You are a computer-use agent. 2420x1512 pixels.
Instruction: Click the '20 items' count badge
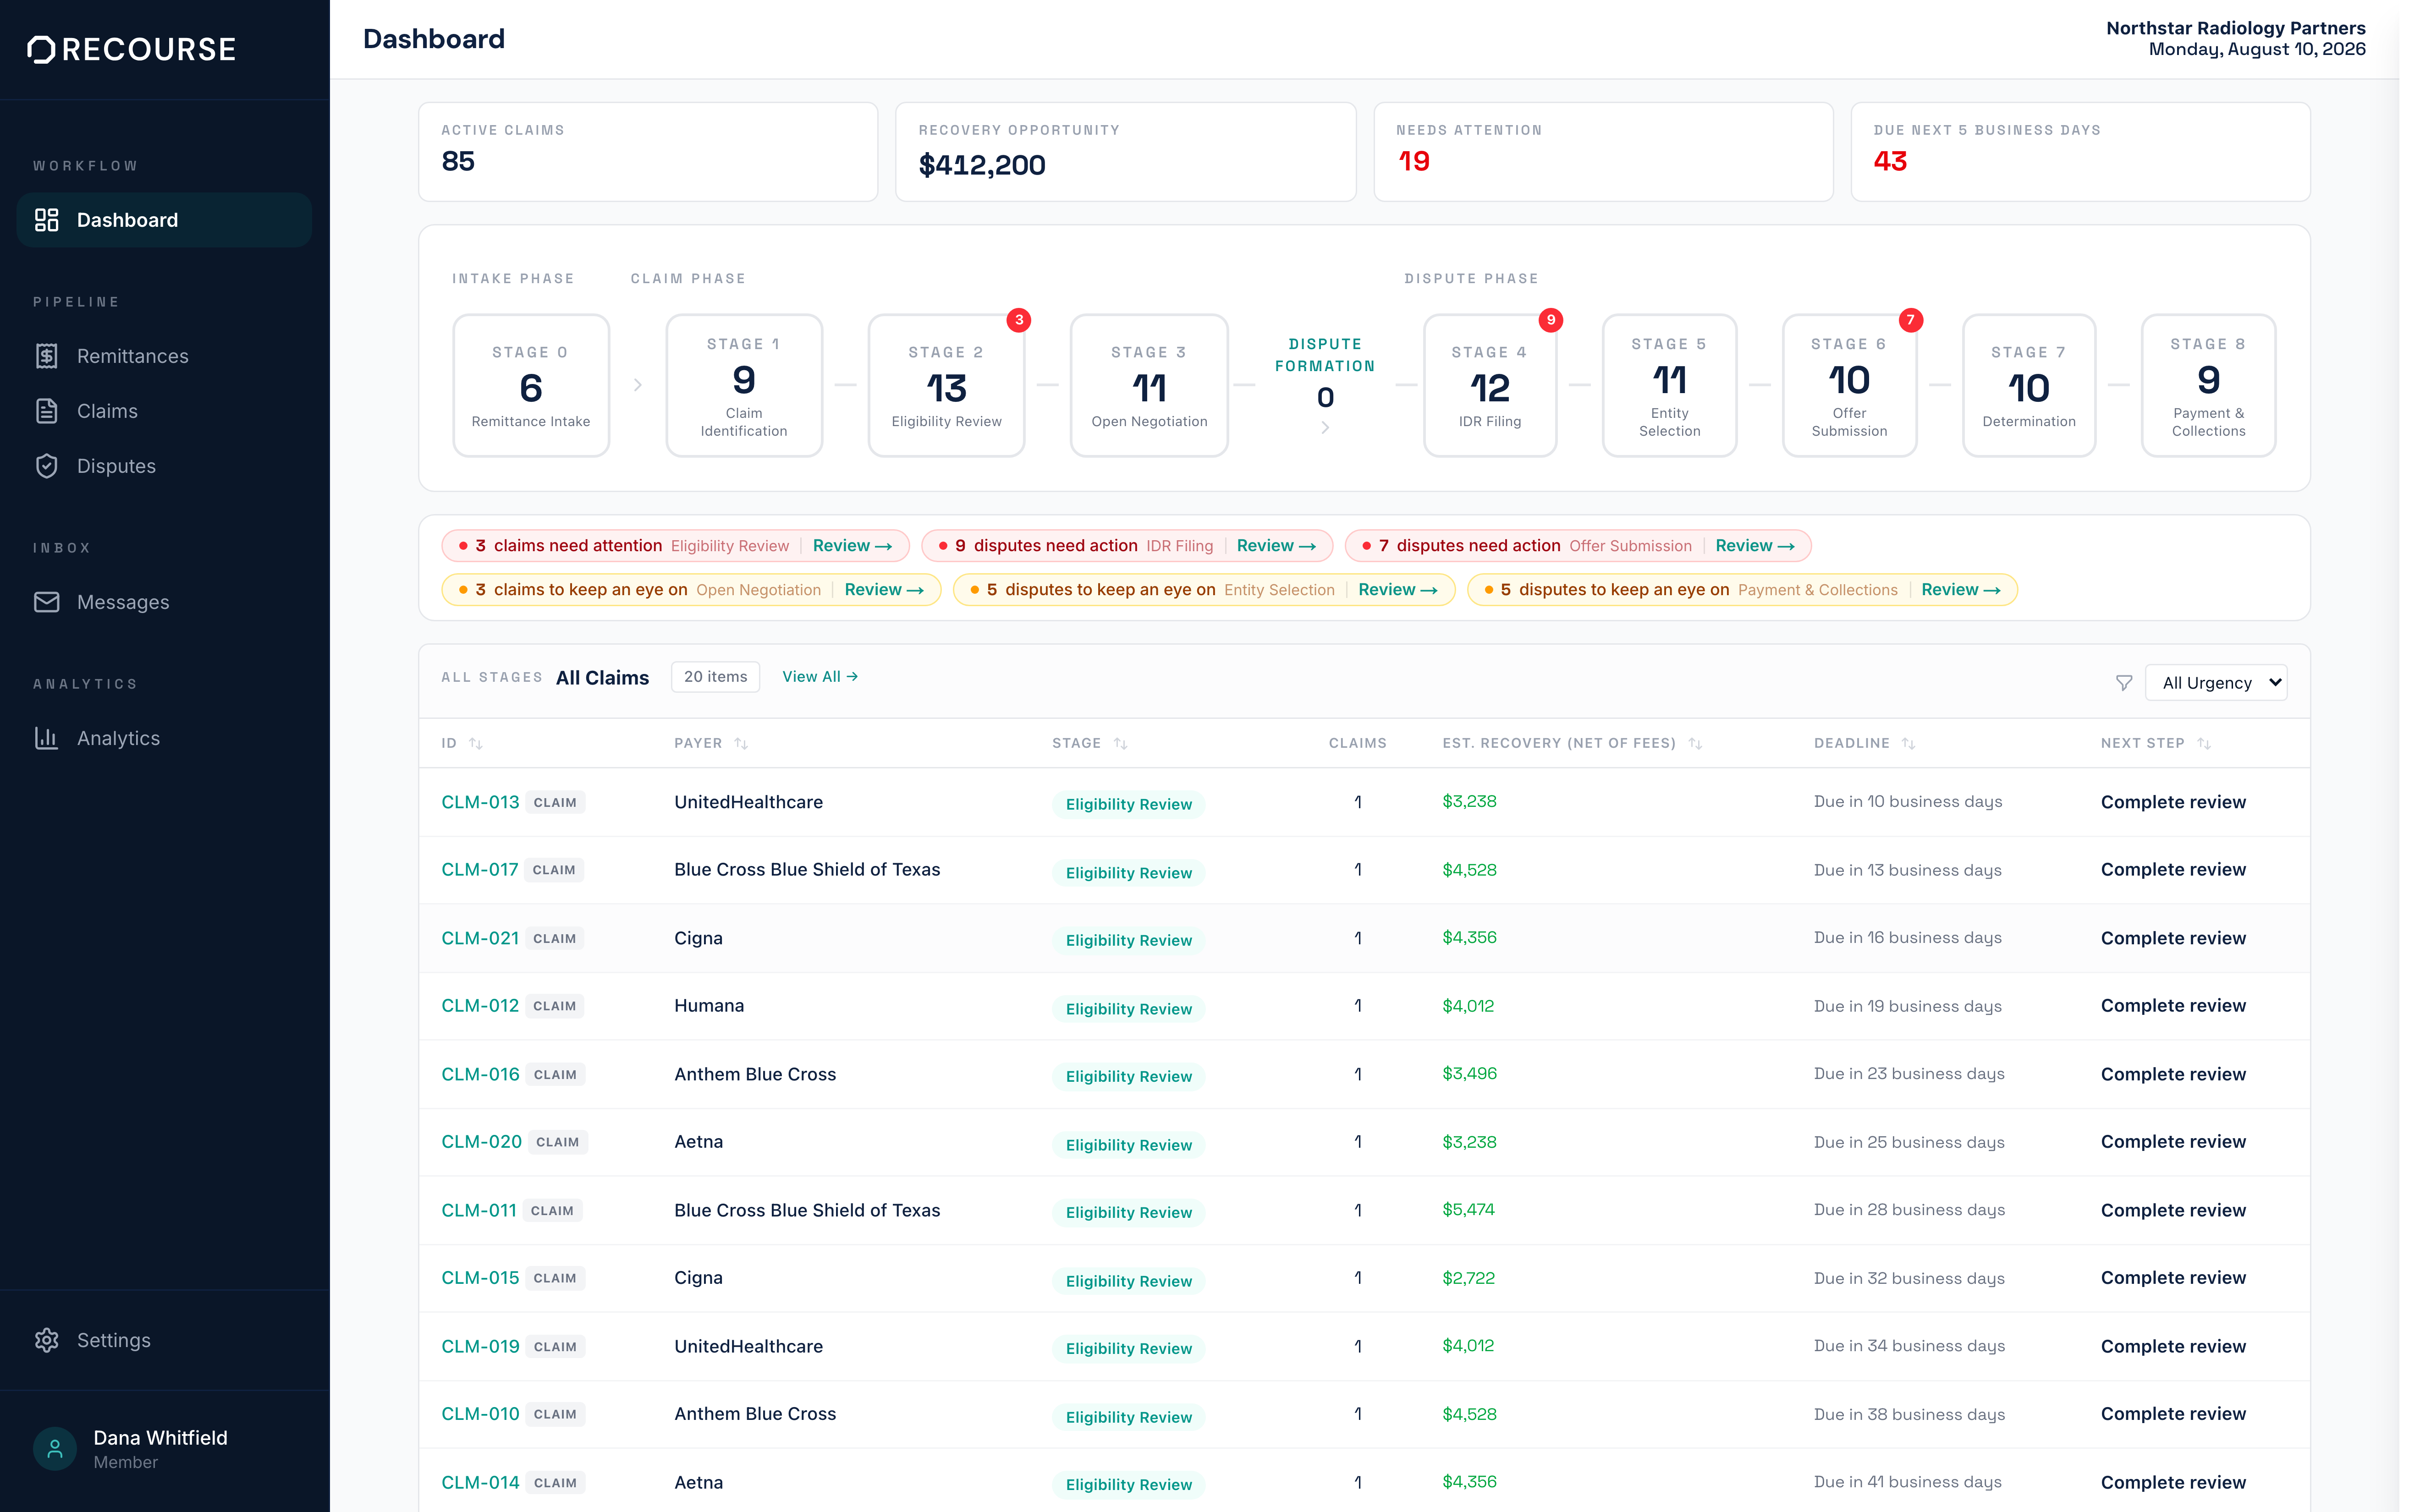715,677
